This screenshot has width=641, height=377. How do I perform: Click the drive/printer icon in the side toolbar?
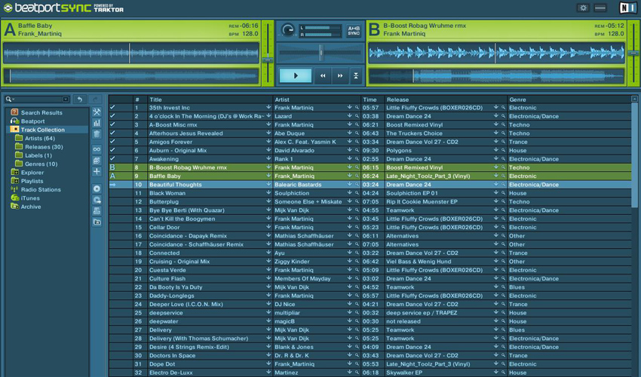pyautogui.click(x=97, y=211)
